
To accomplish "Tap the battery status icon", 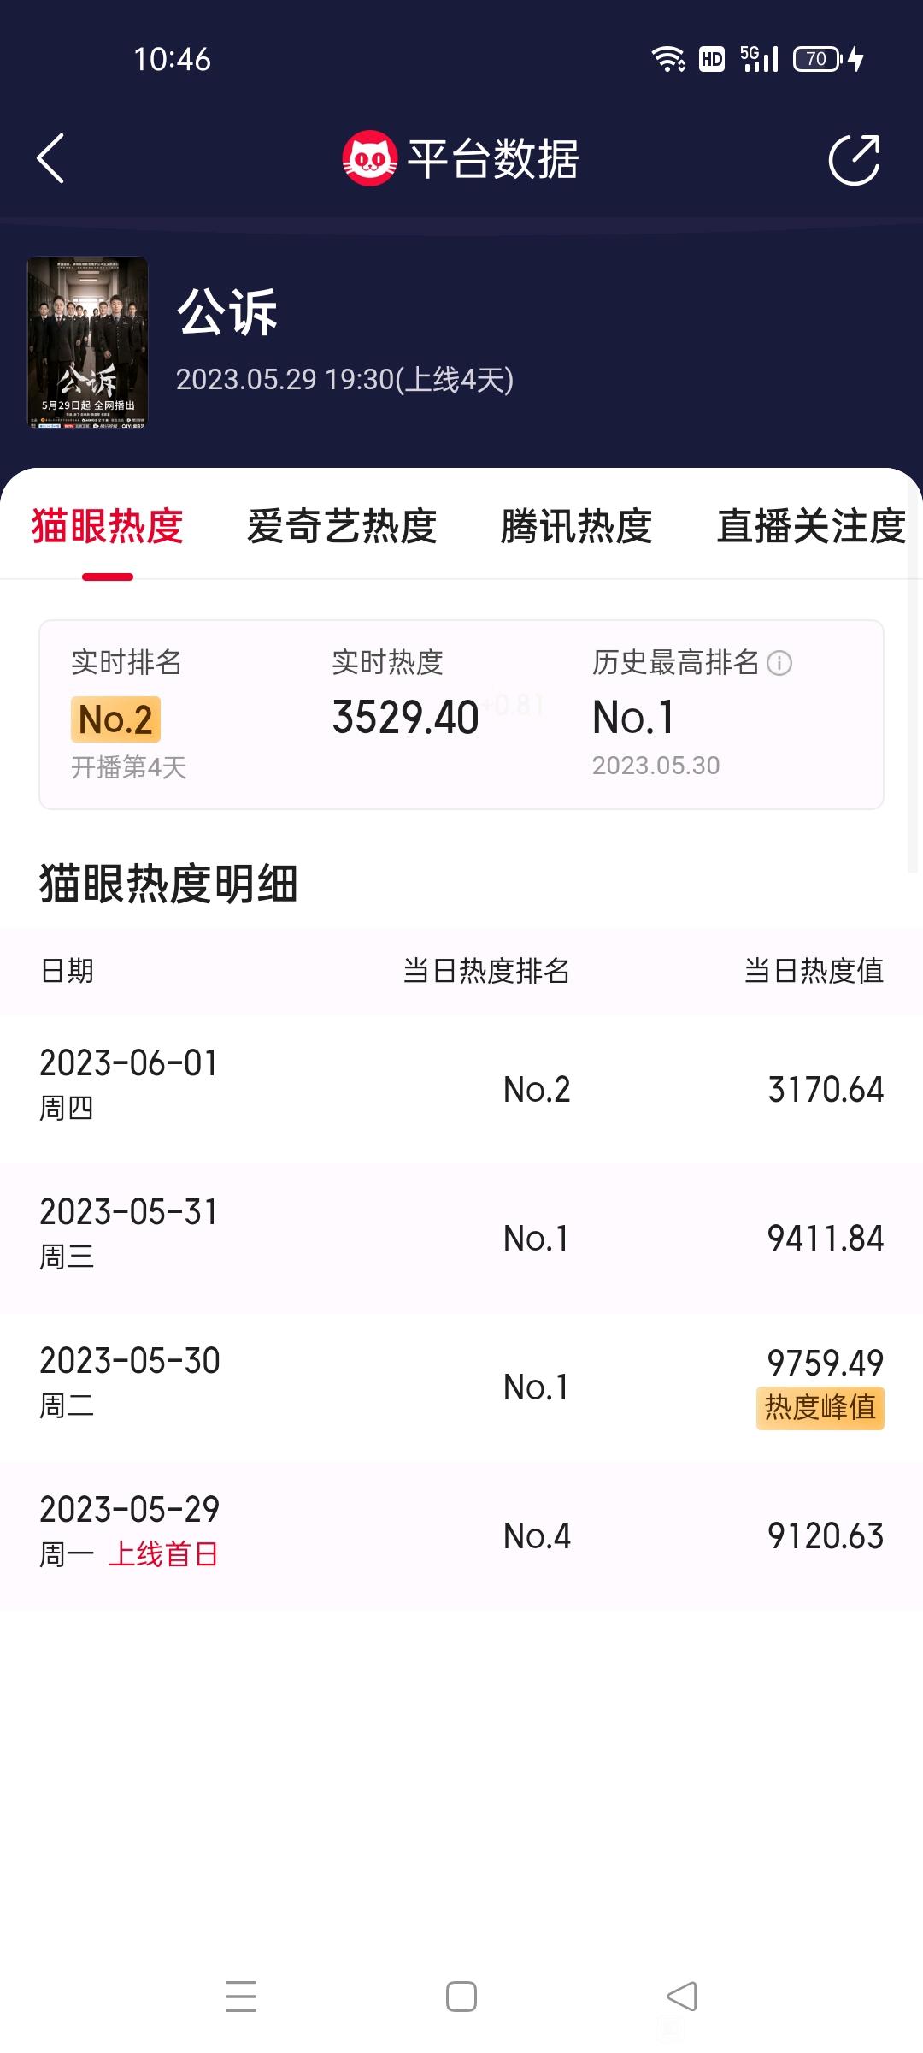I will (818, 59).
